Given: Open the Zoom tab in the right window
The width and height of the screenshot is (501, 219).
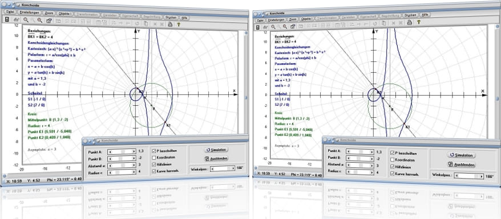Looking at the screenshot, I should [x=293, y=19].
